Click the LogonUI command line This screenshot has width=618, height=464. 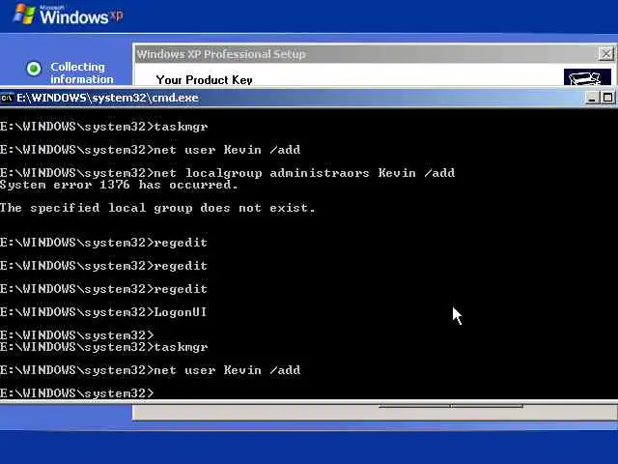click(103, 312)
